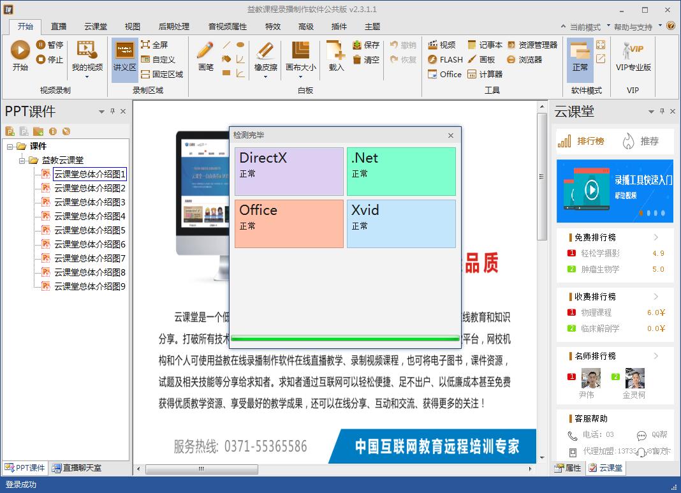The width and height of the screenshot is (681, 493).
Task: Stop recording with 停止
Action: (50, 59)
